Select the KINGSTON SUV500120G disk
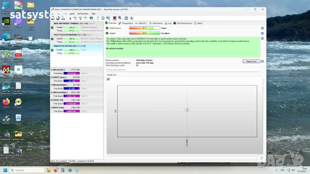The image size is (310, 174). (77, 49)
